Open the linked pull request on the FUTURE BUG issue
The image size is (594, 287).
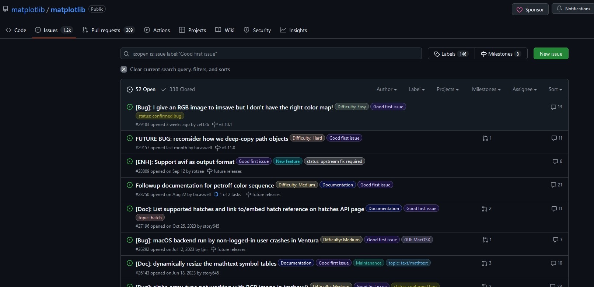[487, 138]
